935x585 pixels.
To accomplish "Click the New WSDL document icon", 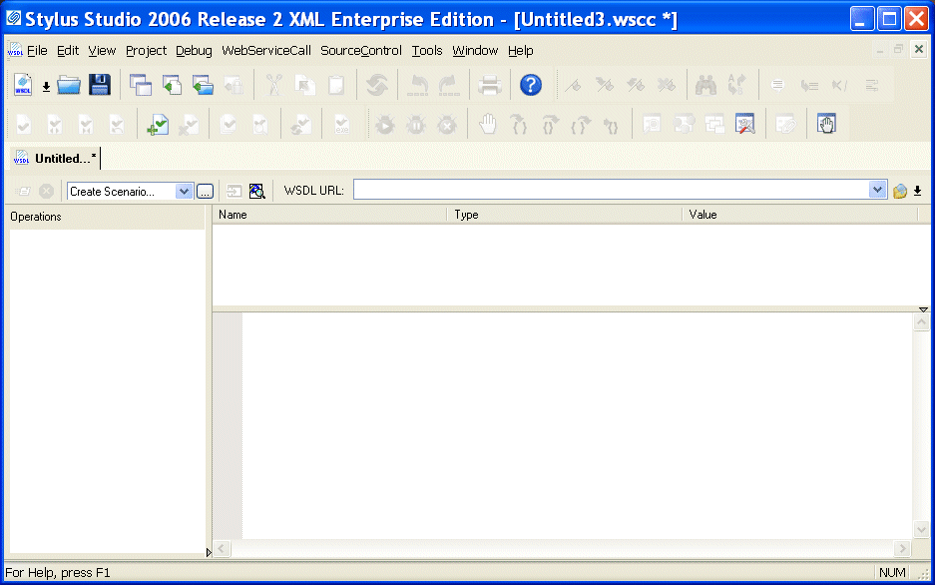I will [x=23, y=86].
